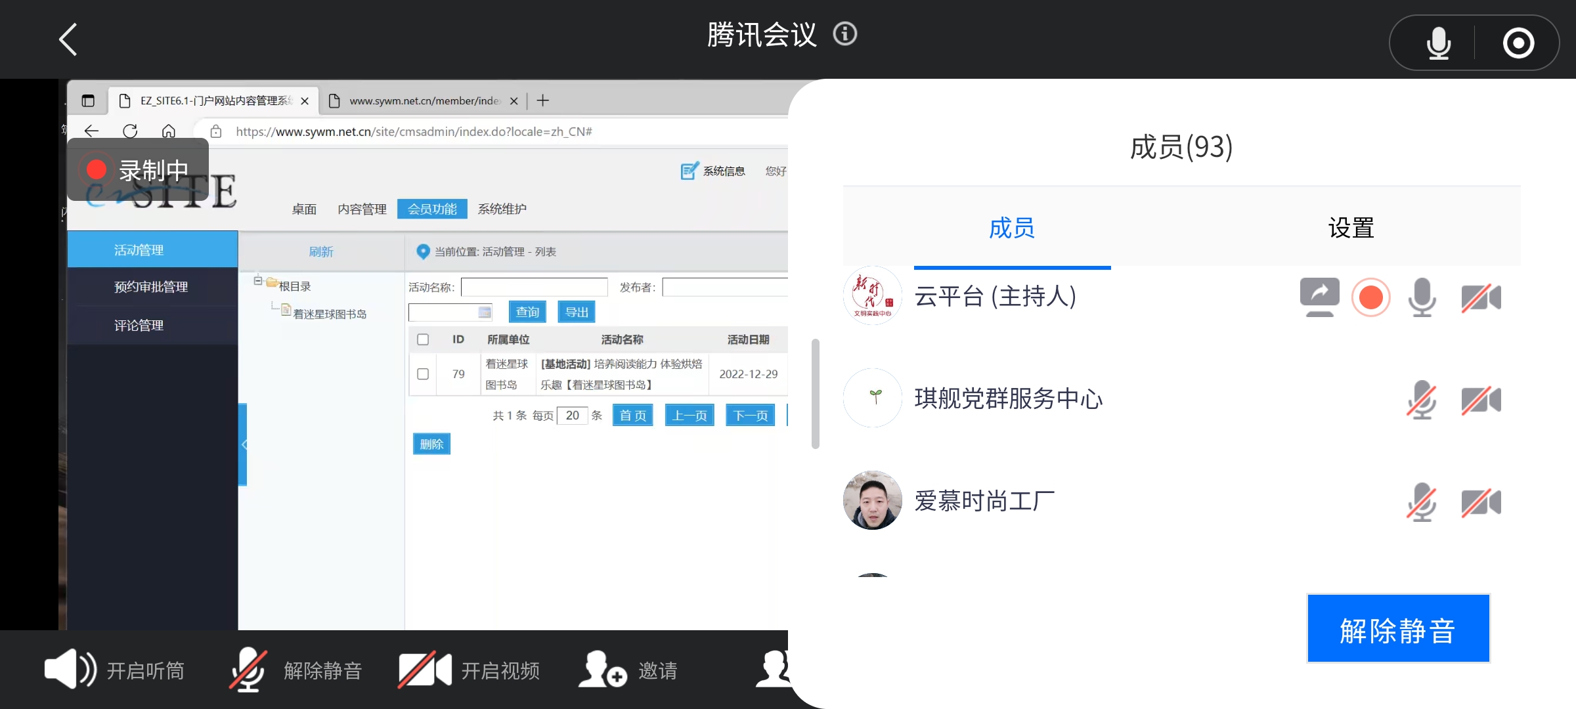Toggle camera for 爱慕时尚工厂
Screen dimensions: 1576x709
[1481, 503]
